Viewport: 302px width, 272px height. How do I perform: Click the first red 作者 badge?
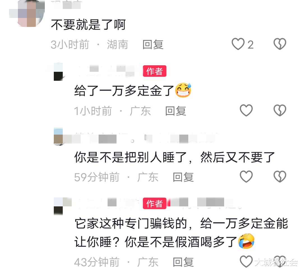point(154,71)
